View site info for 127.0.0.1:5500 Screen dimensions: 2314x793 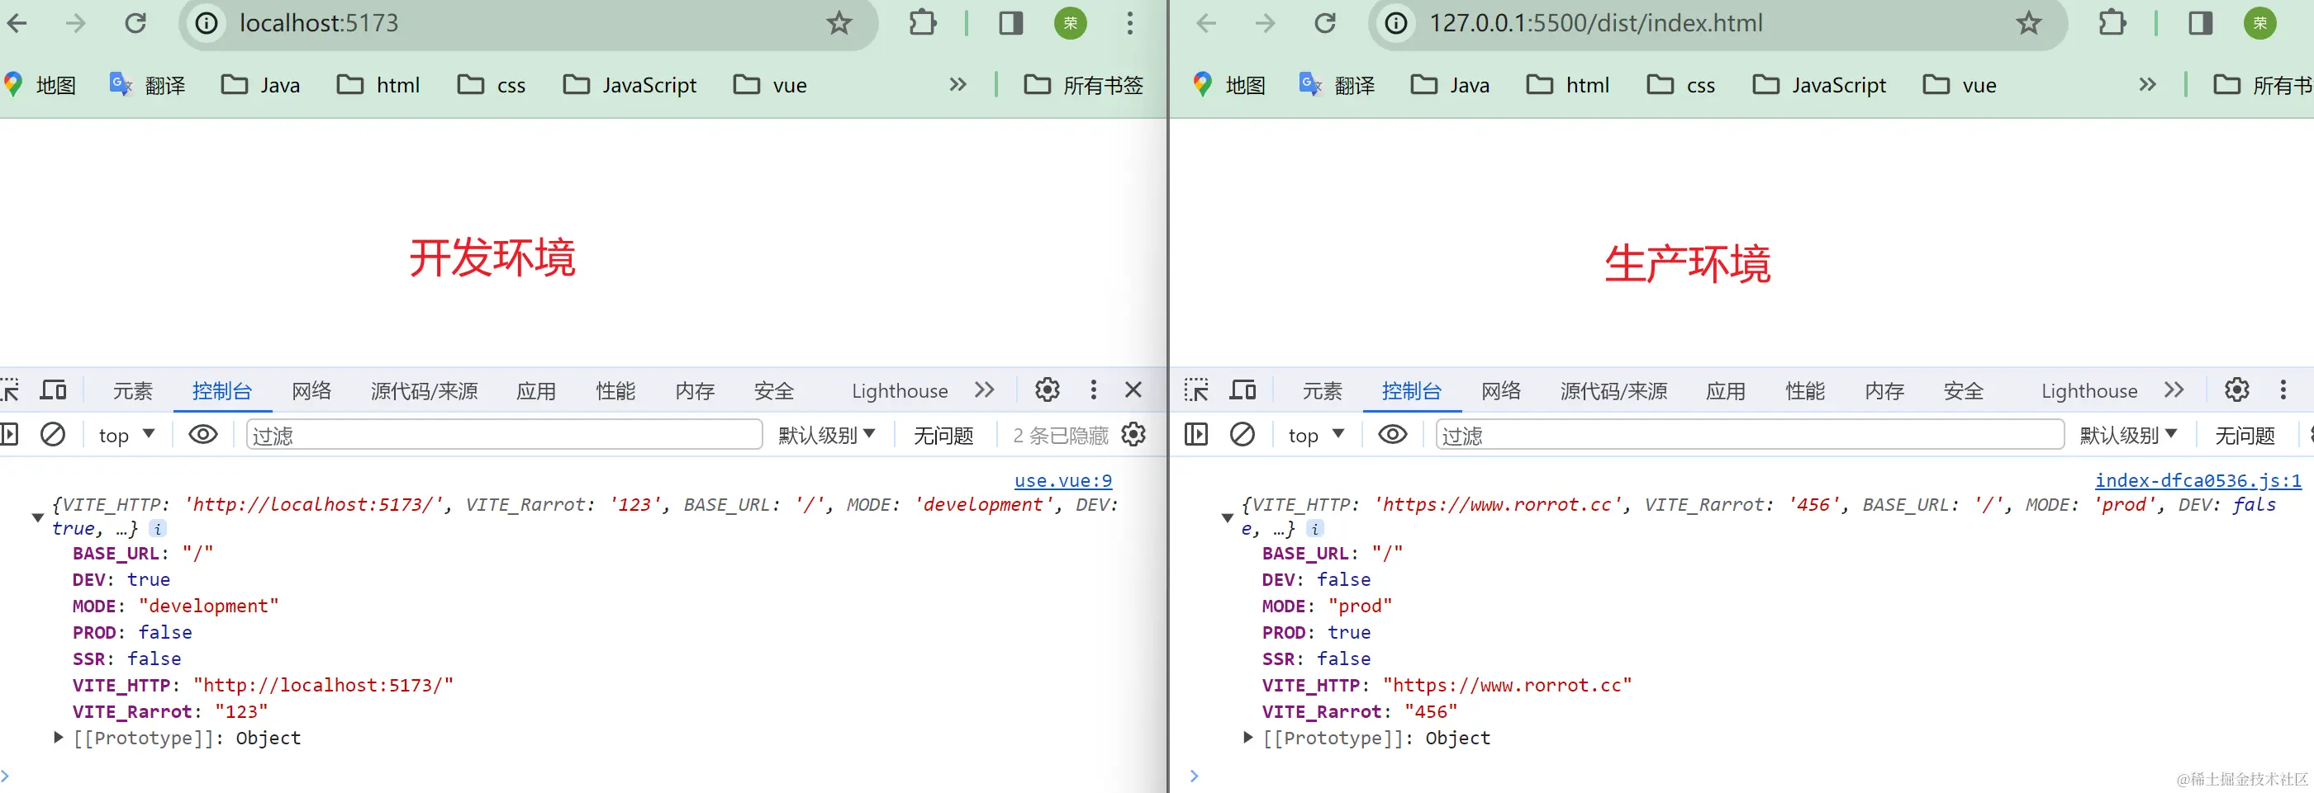pos(1396,22)
